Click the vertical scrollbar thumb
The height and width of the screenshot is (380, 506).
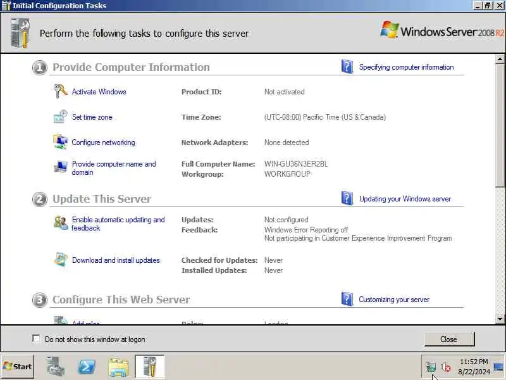pyautogui.click(x=500, y=125)
